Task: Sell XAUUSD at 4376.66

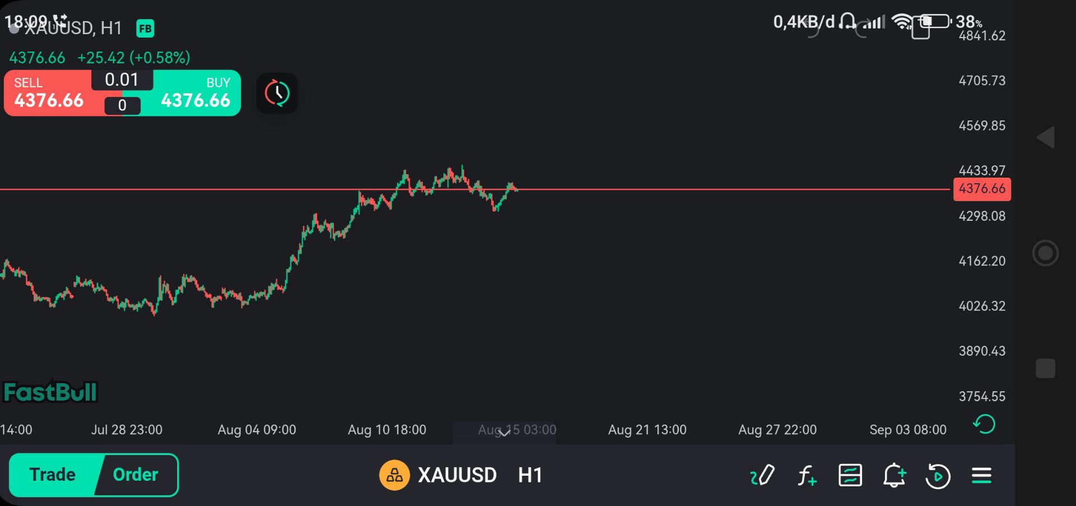Action: pos(49,93)
